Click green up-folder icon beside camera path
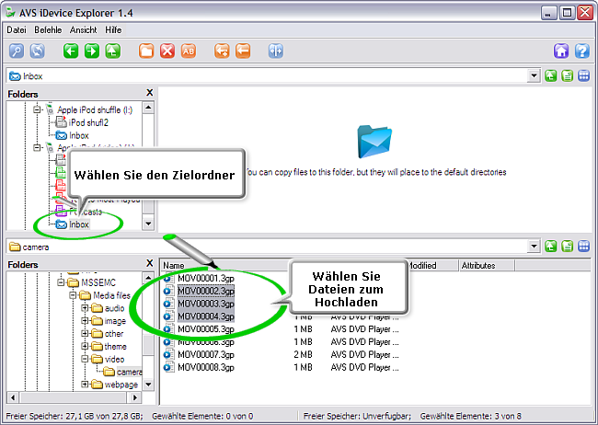Screen dimensions: 598x425 click(x=551, y=247)
